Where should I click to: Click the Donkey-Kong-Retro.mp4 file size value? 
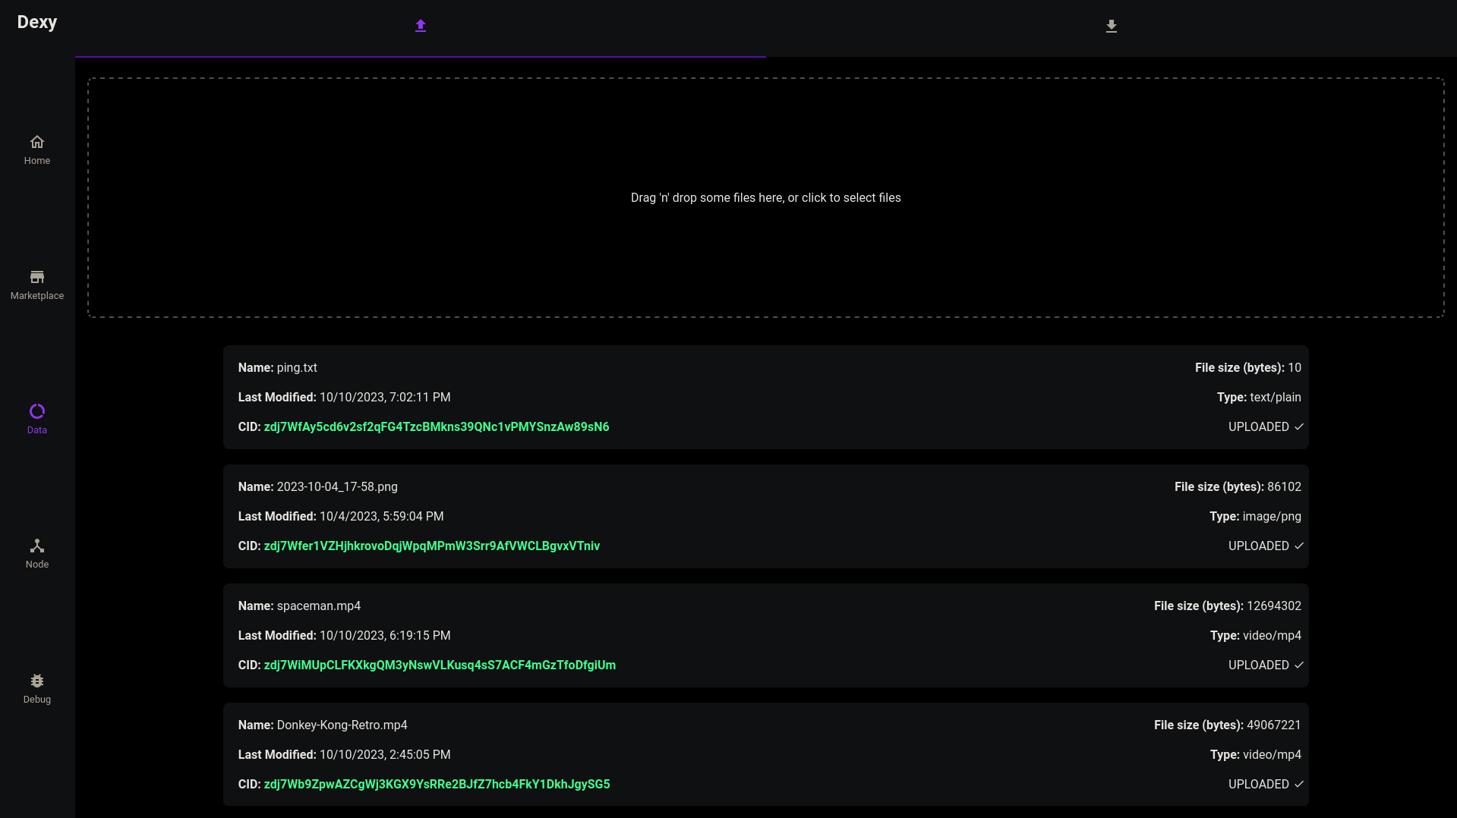[1273, 725]
